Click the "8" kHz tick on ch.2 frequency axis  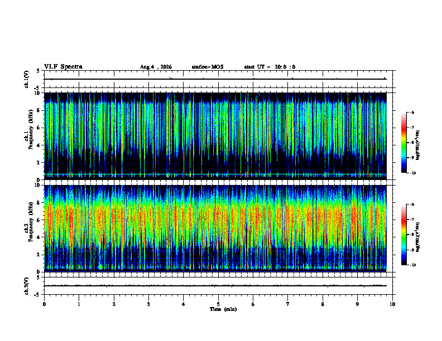point(39,203)
